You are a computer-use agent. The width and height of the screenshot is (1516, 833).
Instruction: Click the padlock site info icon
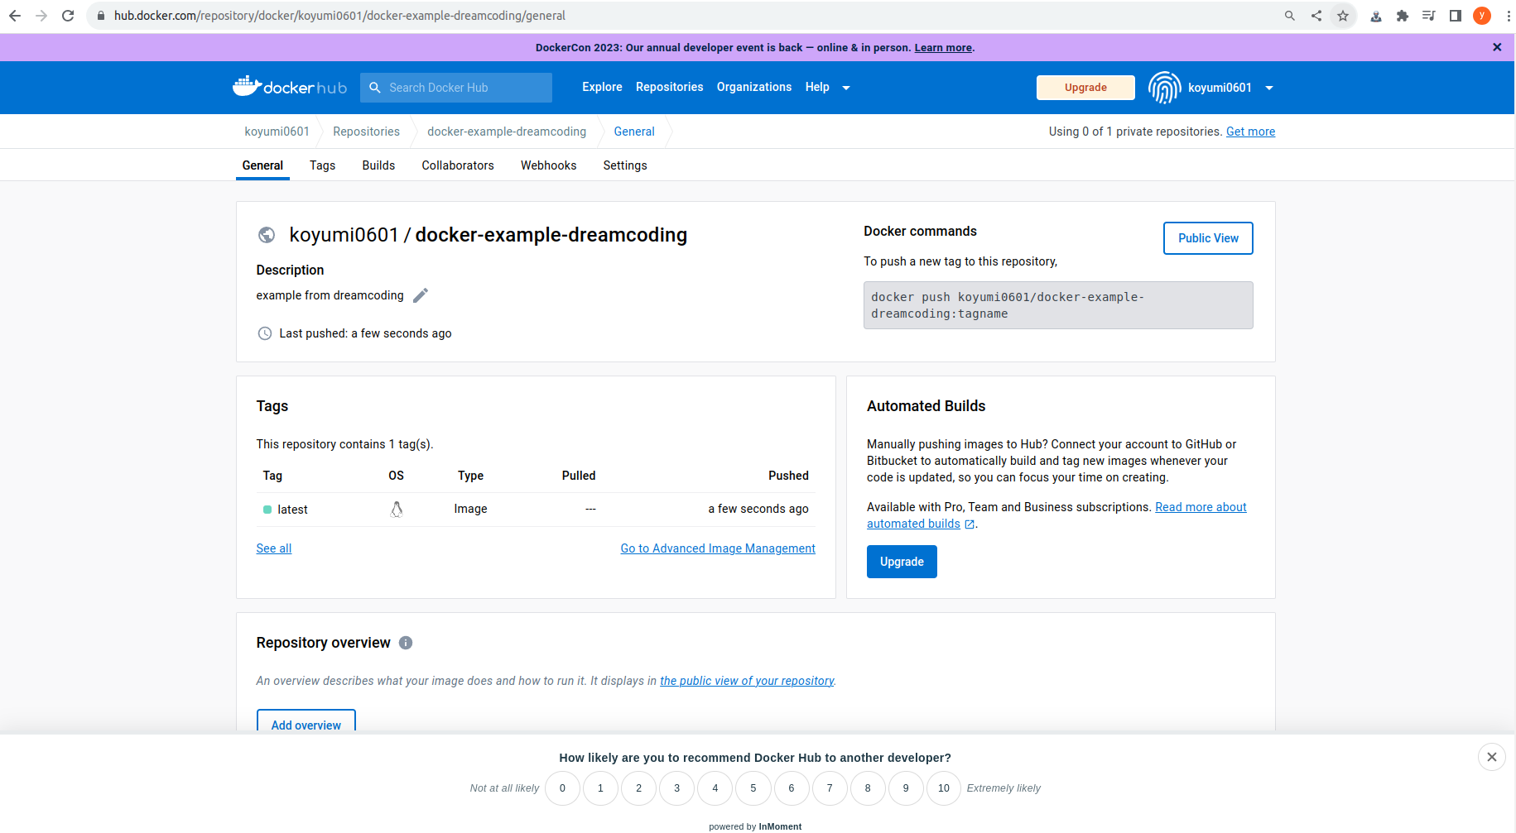click(x=101, y=16)
